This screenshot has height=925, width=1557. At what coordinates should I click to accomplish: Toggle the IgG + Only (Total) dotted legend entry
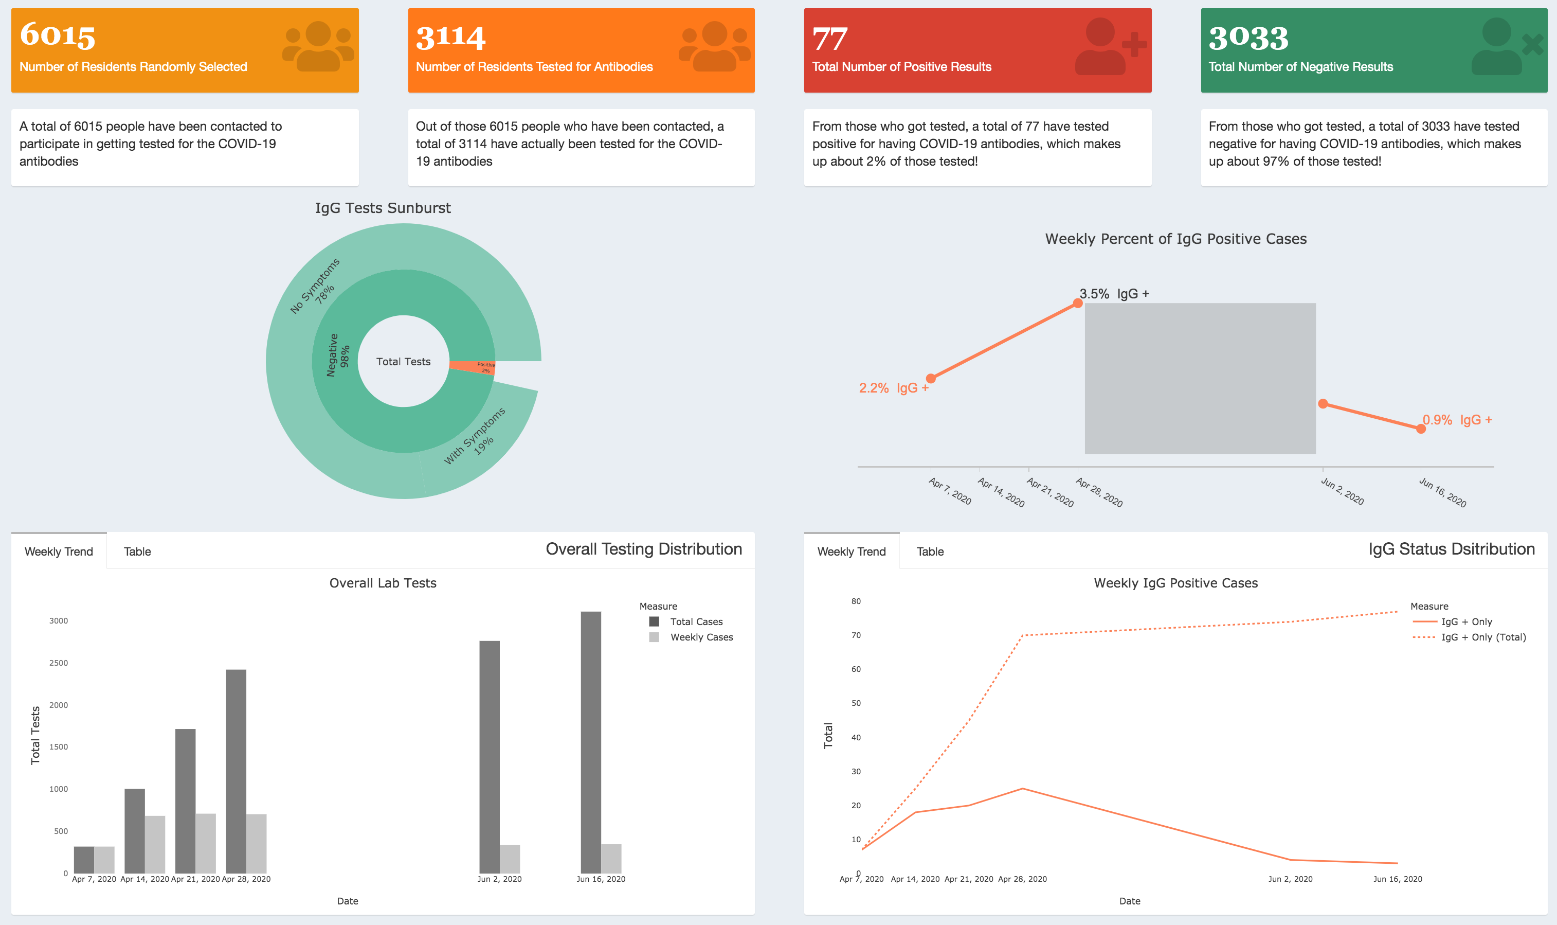pyautogui.click(x=1469, y=637)
